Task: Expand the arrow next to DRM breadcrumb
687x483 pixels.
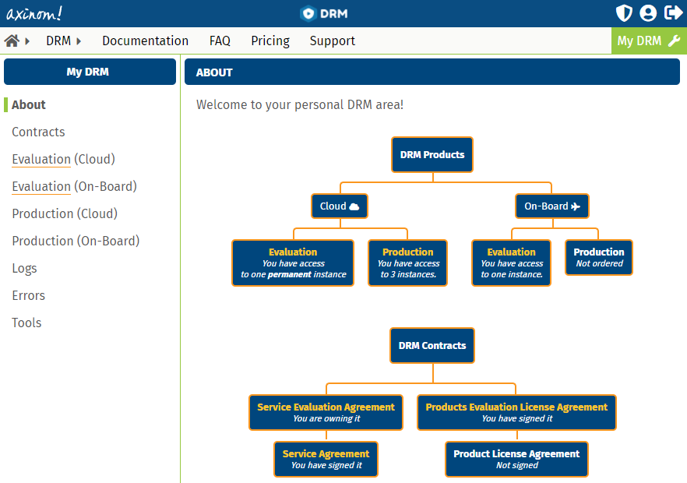Action: [x=79, y=41]
